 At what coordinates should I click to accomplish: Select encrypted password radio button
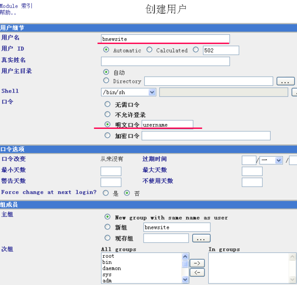point(107,135)
